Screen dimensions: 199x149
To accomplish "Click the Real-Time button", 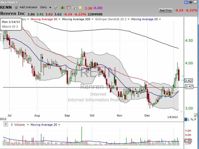I will point(166,10).
